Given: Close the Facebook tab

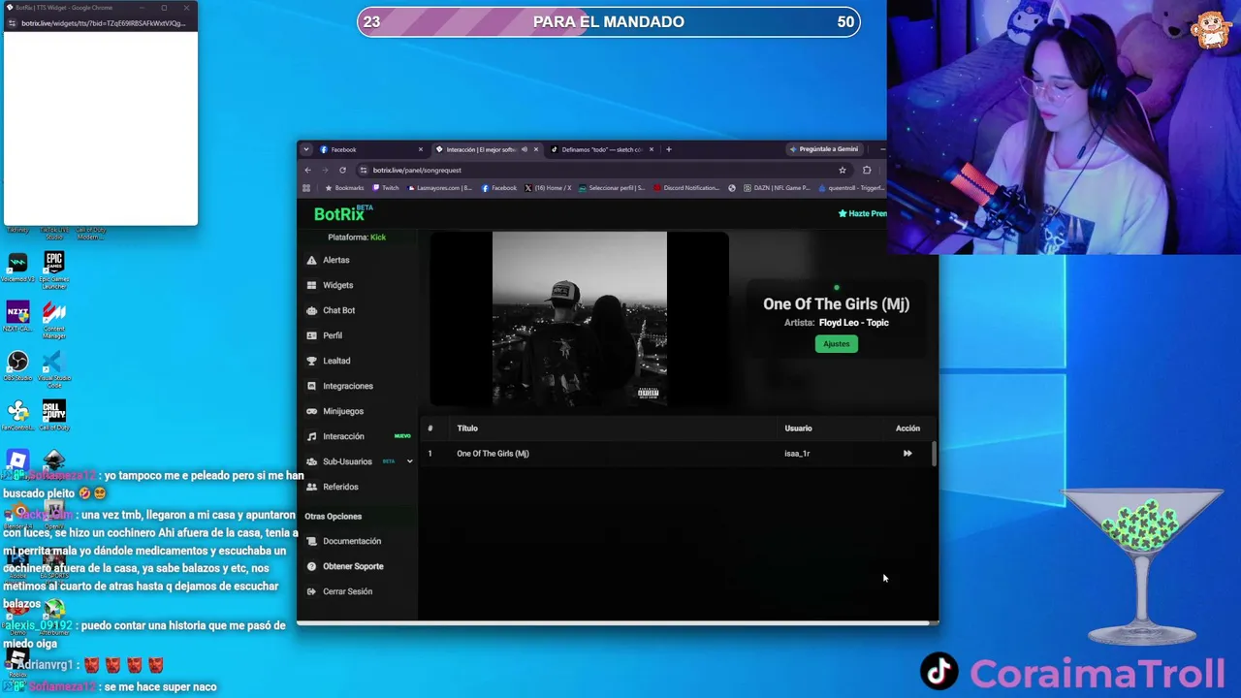Looking at the screenshot, I should click(421, 149).
